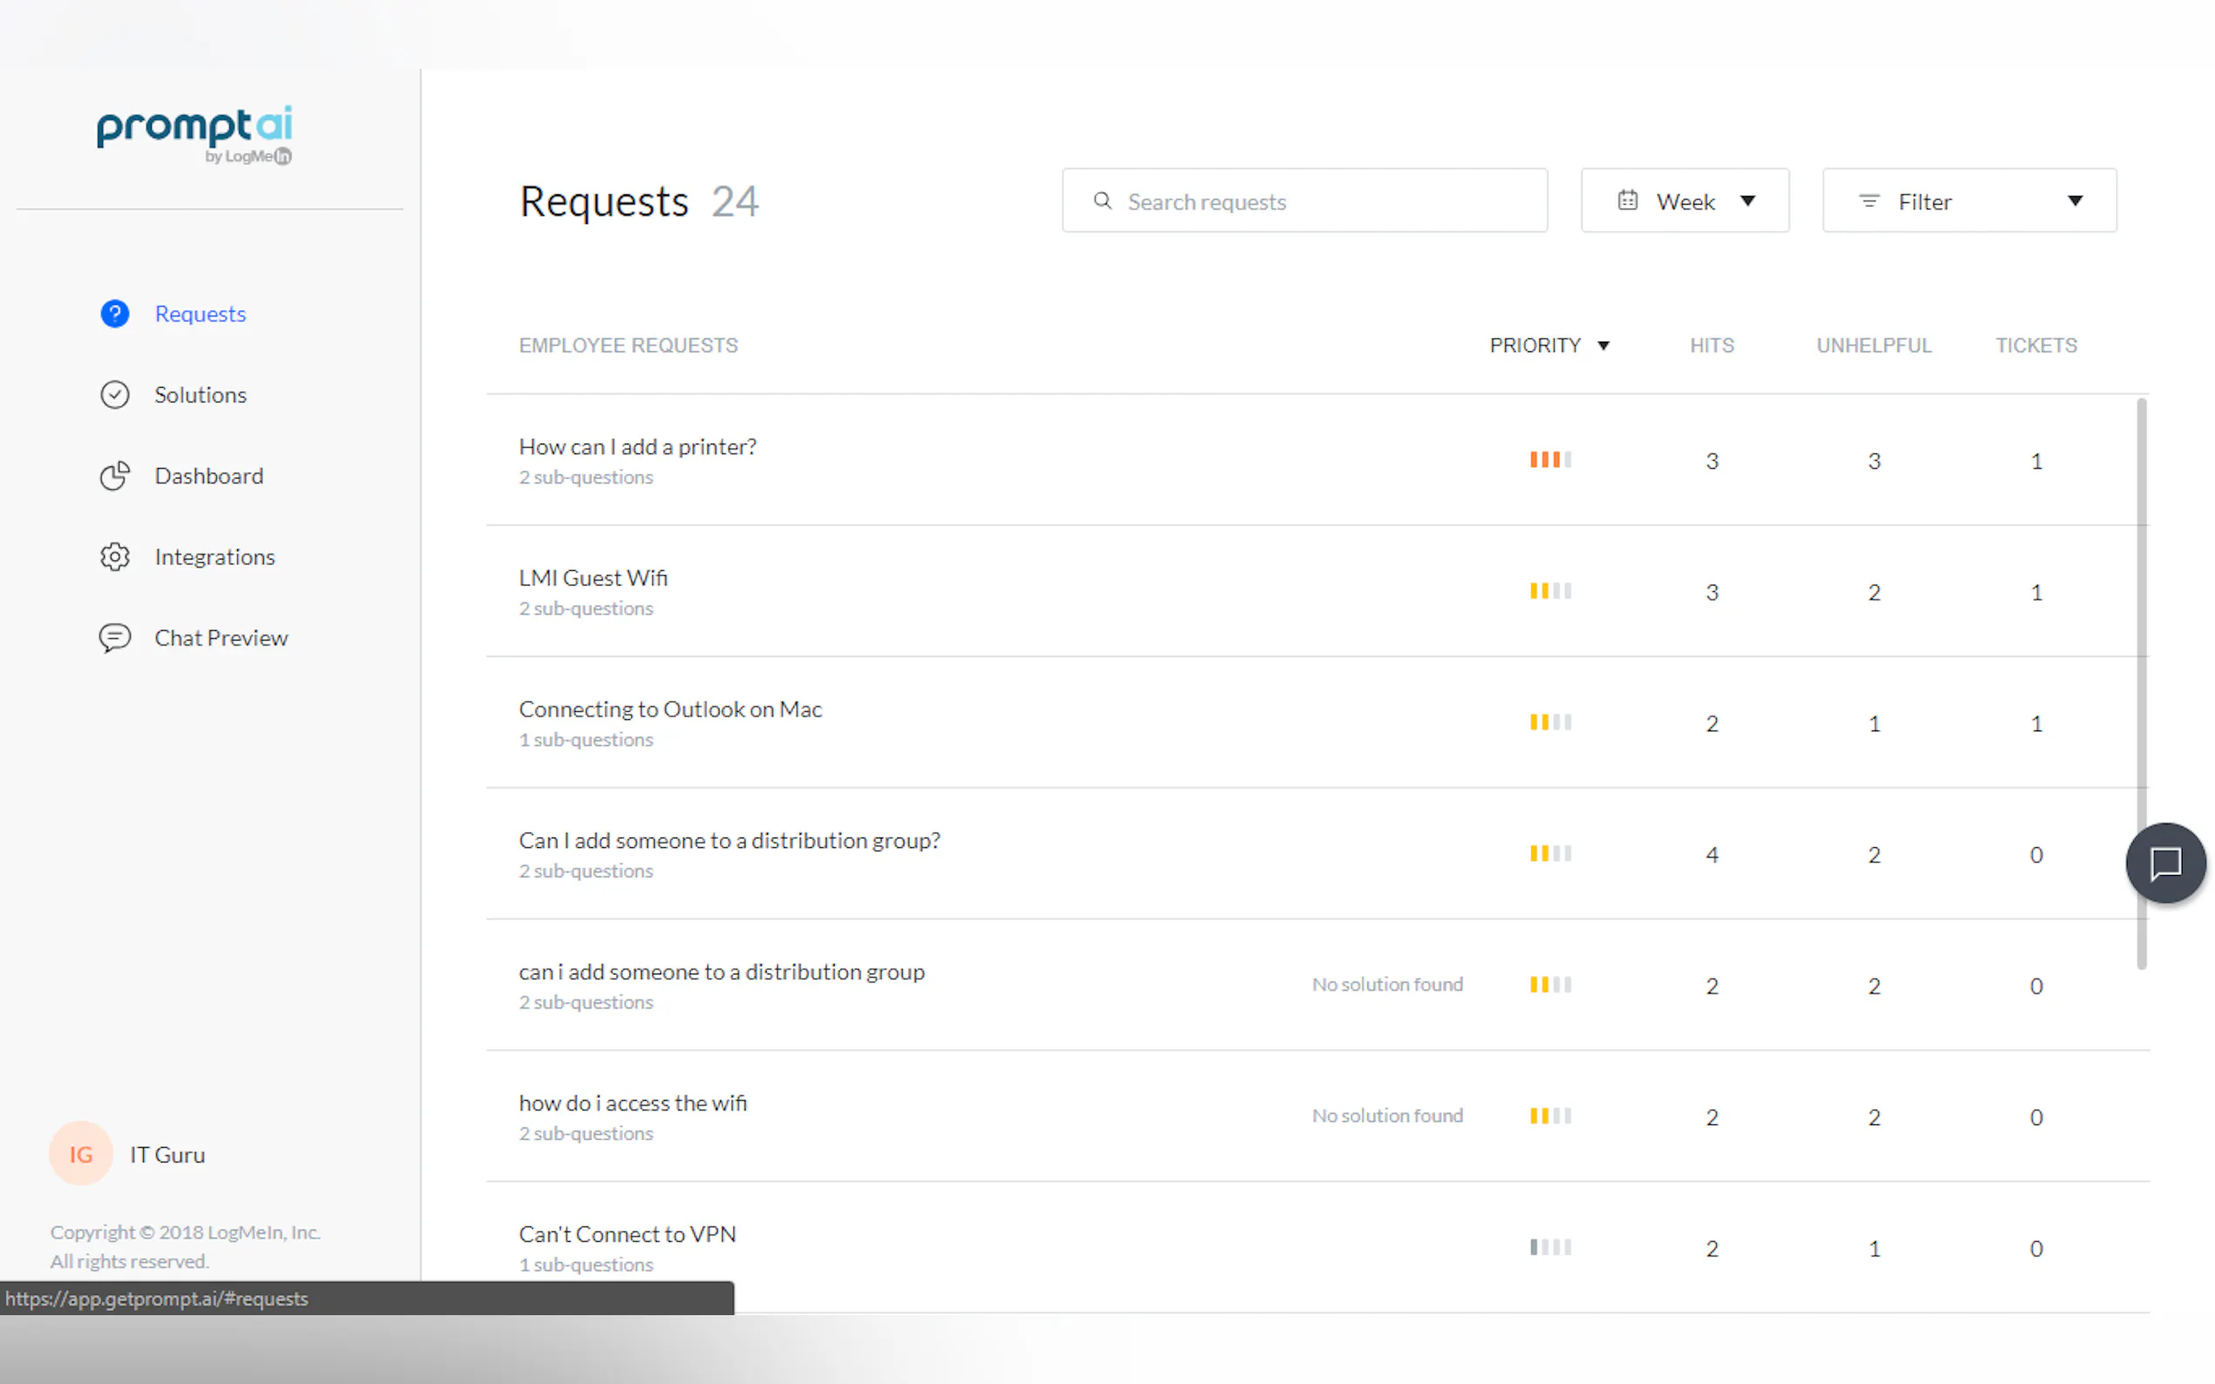The width and height of the screenshot is (2215, 1384).
Task: Go to the Solutions menu item
Action: 201,395
